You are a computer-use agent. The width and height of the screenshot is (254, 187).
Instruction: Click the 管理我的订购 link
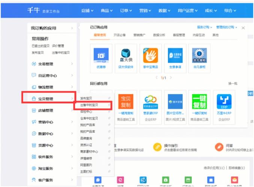226,27
